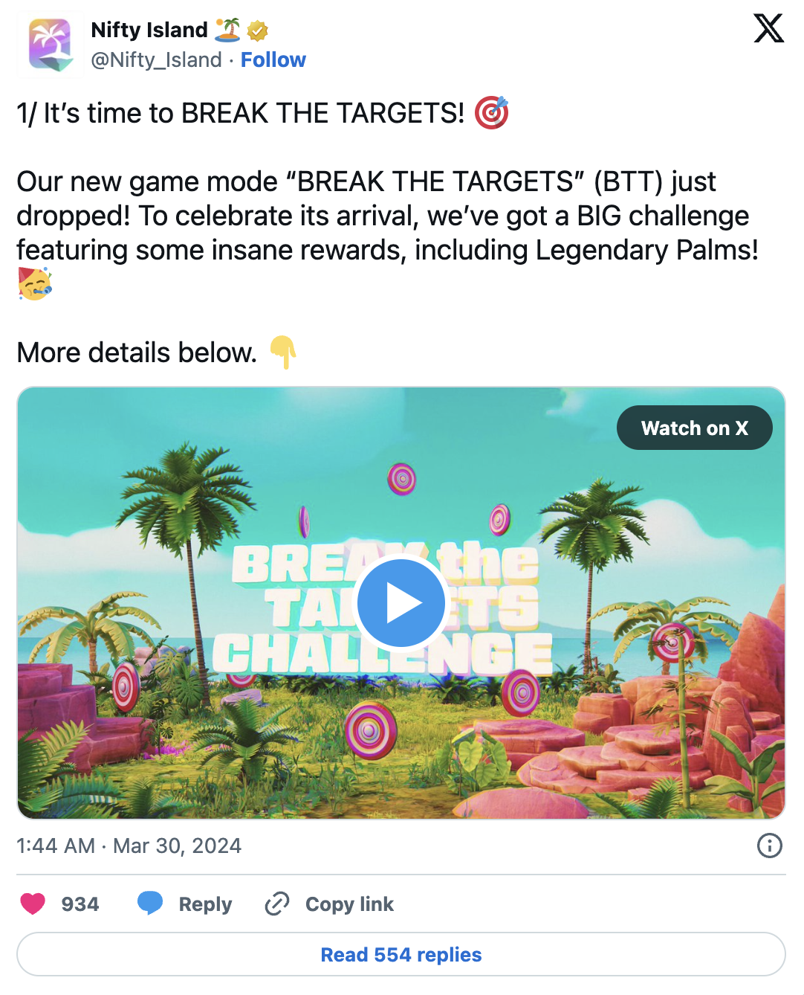Click the Reply text label

[205, 904]
